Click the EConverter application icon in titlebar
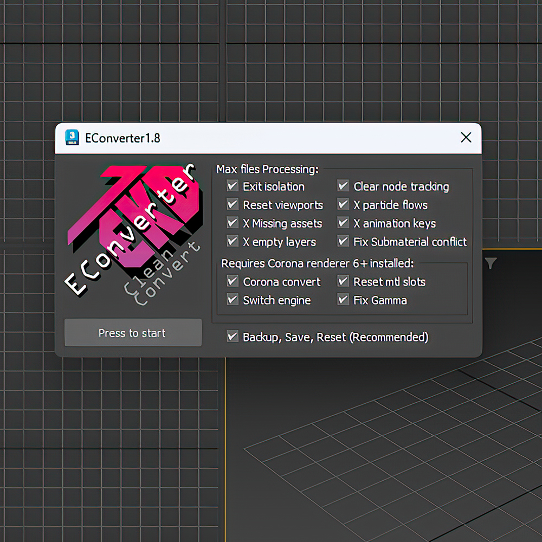Viewport: 542px width, 542px height. [x=71, y=138]
